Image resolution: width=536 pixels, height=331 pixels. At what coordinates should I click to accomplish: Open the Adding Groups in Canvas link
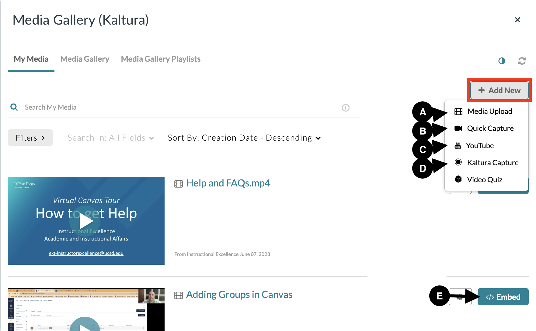239,295
